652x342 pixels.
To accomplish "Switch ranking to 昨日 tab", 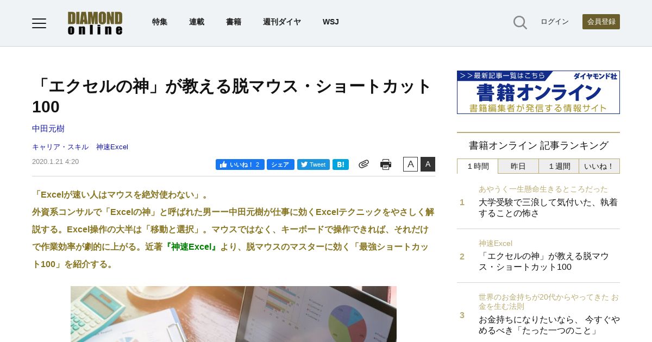I will click(x=518, y=166).
